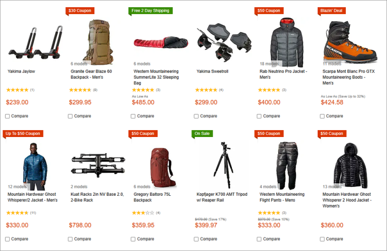The height and width of the screenshot is (251, 387).
Task: Click the Blazin' Deal badge
Action: tap(331, 10)
